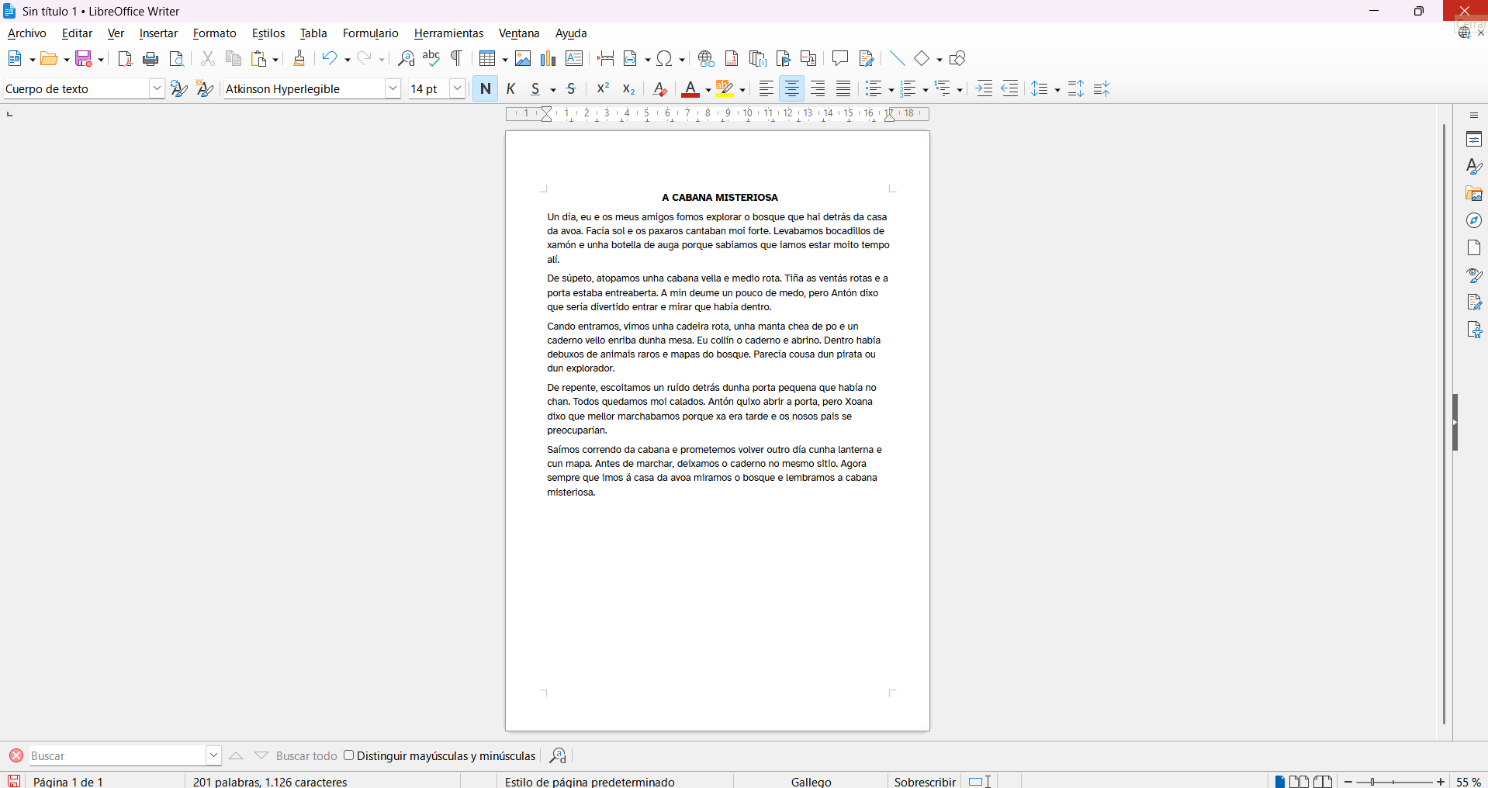Open the Atkinson Hyperlegible font name dropdown
The width and height of the screenshot is (1488, 788).
393,89
